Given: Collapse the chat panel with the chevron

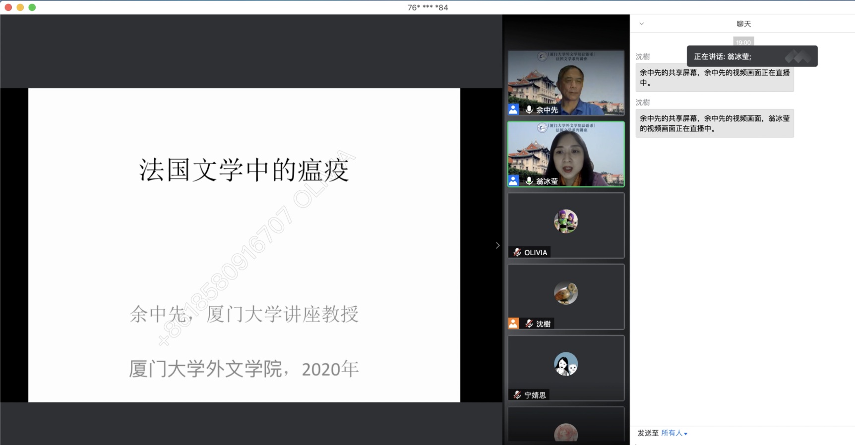Looking at the screenshot, I should tap(641, 24).
